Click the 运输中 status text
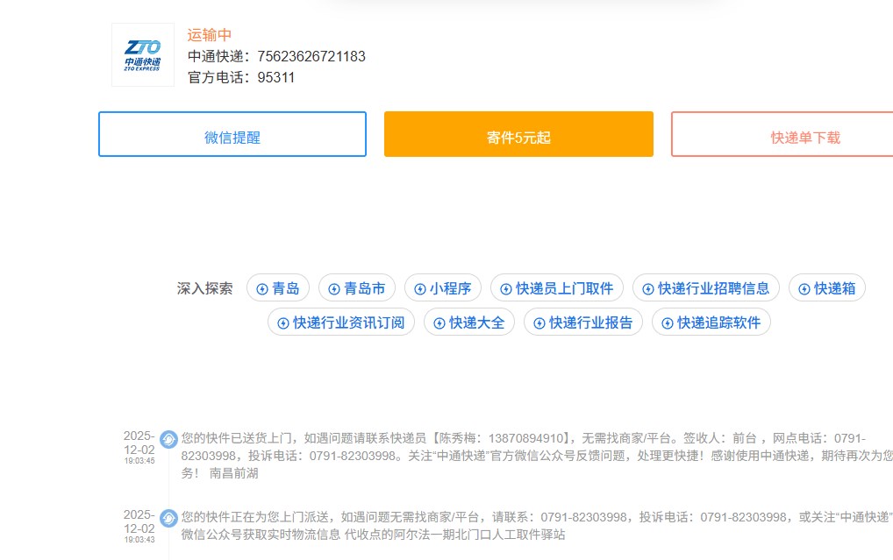The height and width of the screenshot is (560, 893). (210, 35)
